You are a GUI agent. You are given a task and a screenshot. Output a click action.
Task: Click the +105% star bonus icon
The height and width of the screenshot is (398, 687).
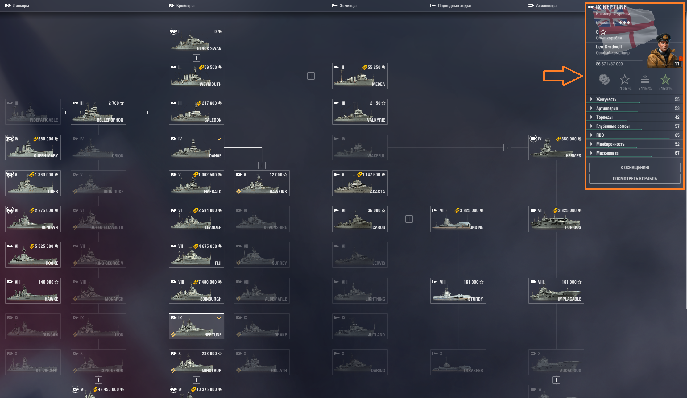tap(624, 80)
